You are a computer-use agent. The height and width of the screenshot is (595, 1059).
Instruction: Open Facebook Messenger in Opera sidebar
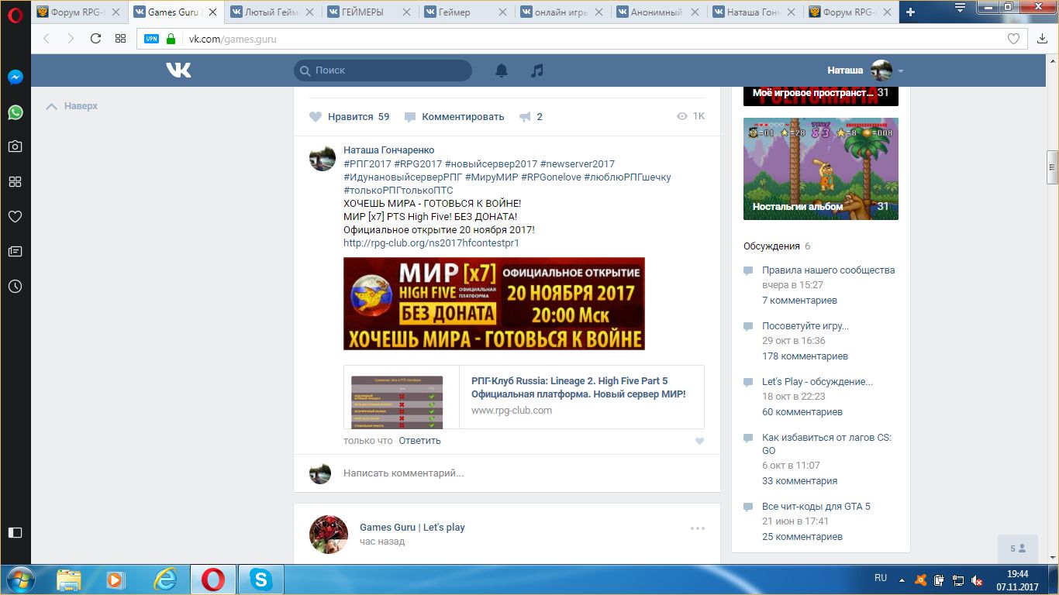click(x=15, y=77)
